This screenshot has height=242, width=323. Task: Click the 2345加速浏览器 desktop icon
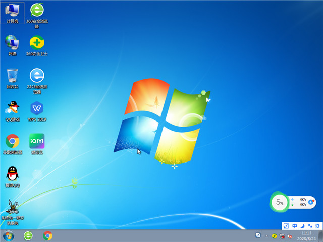click(x=37, y=81)
